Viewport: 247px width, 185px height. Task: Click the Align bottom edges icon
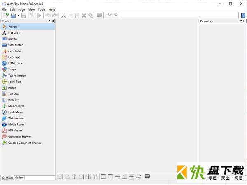[125, 177]
